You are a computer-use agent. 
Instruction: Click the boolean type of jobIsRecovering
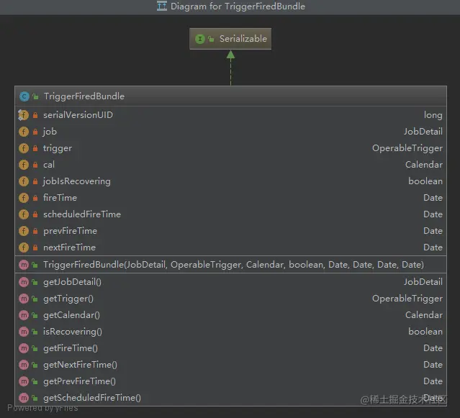coord(425,181)
